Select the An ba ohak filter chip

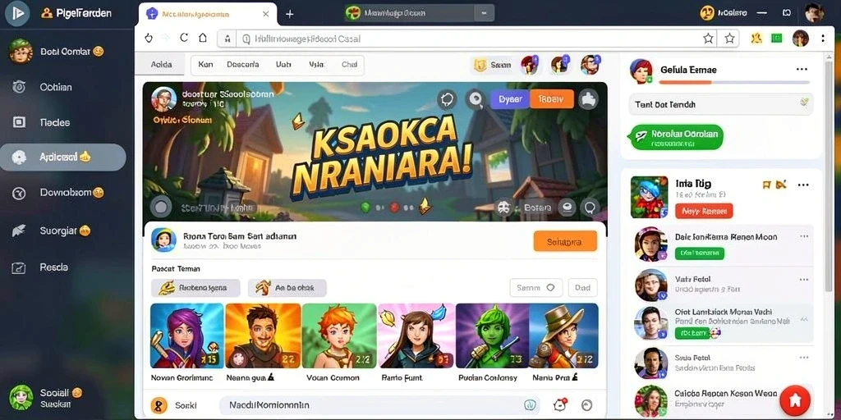click(287, 288)
